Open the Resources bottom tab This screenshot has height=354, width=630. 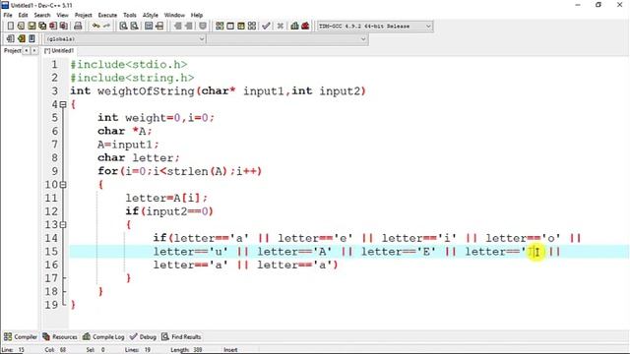[60, 336]
